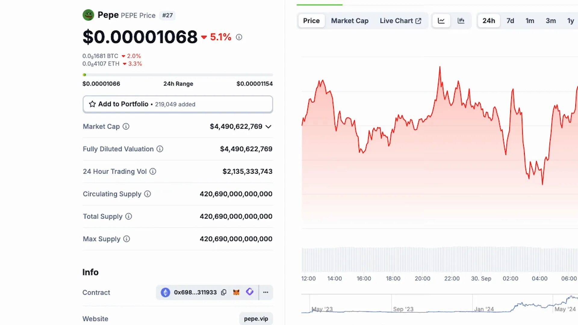Open the contract ellipsis options menu
The height and width of the screenshot is (325, 578).
click(x=266, y=292)
